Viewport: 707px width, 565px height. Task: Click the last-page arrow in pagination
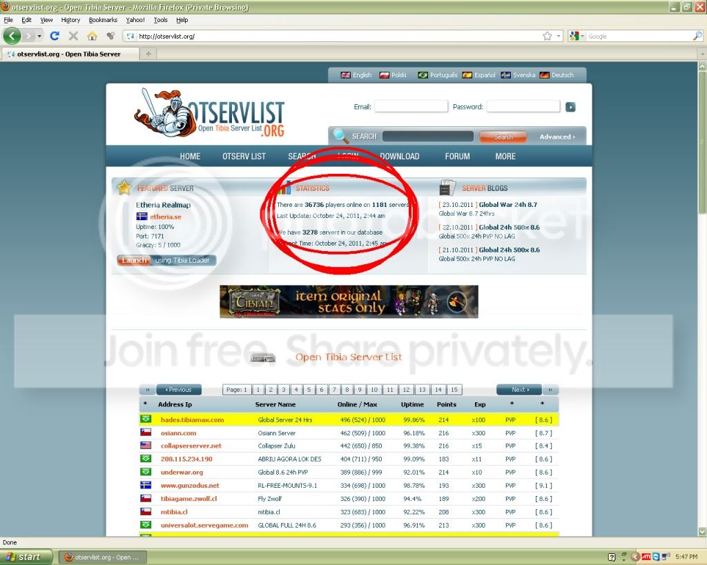[550, 390]
